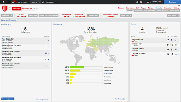Open the inbox envelope icon
Viewport: 181px width, 102px height.
click(13, 2)
